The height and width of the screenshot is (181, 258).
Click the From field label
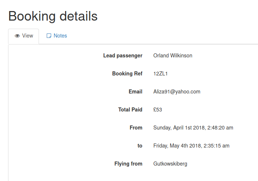point(136,128)
